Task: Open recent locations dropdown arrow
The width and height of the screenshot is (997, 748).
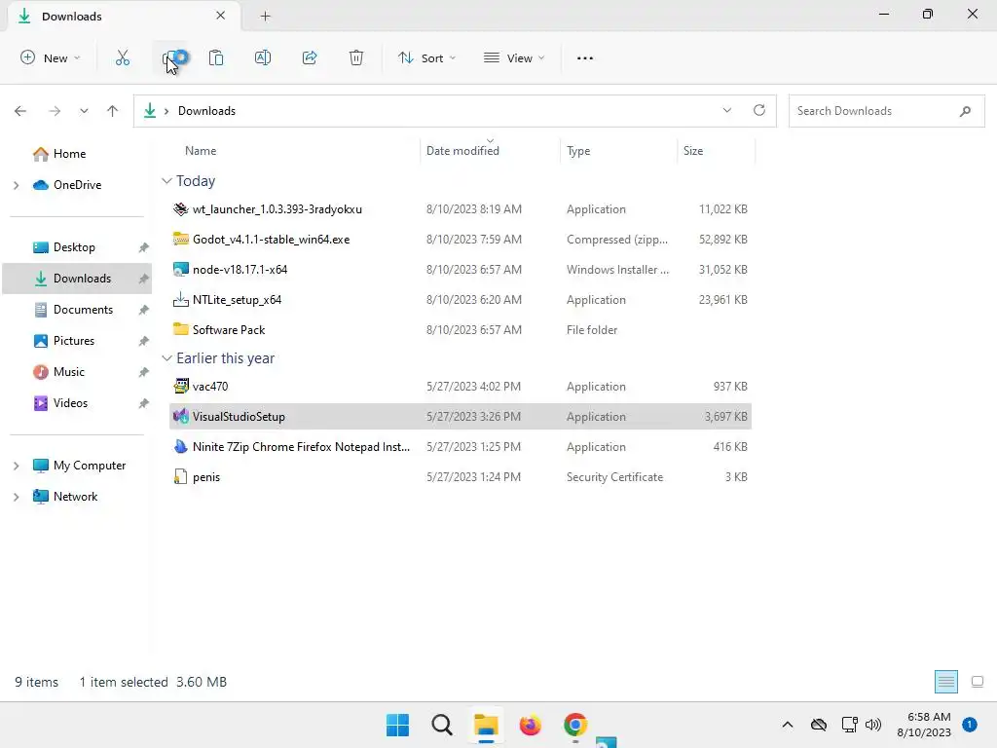Action: click(84, 111)
